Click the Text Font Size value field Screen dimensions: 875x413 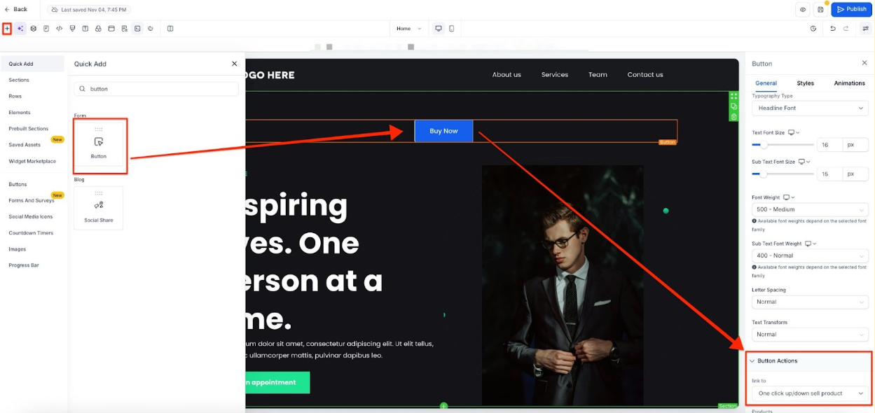point(829,145)
